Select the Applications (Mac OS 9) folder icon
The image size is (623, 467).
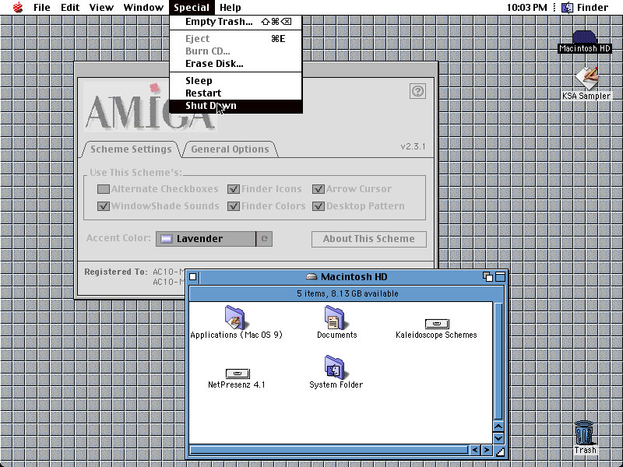click(235, 317)
